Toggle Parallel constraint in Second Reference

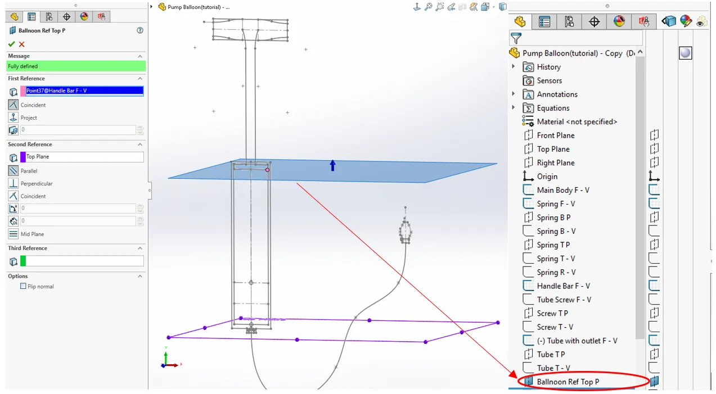(13, 170)
